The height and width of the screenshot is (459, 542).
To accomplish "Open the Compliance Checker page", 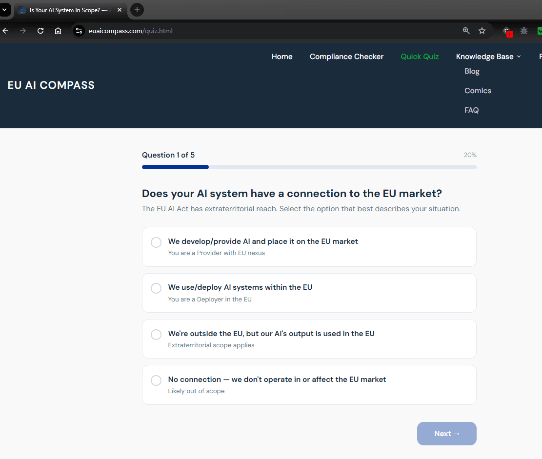I will tap(346, 56).
